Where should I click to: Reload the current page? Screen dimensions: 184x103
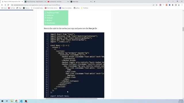pyautogui.click(x=8, y=5)
